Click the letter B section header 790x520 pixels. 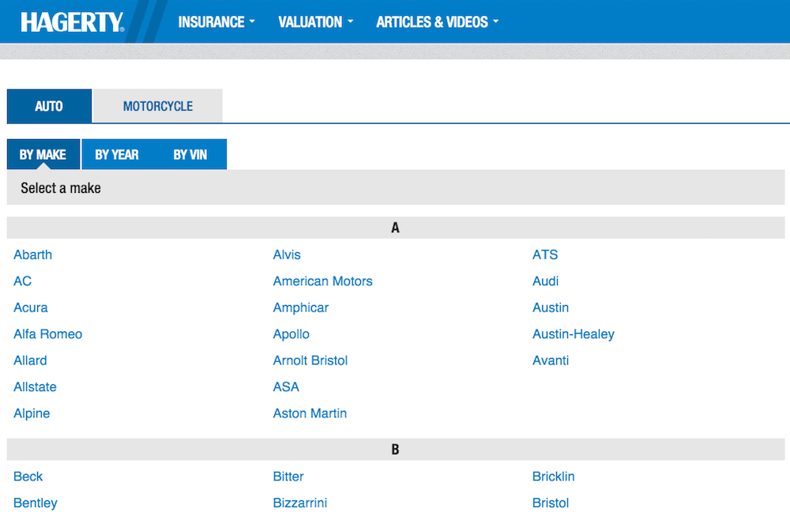tap(396, 450)
